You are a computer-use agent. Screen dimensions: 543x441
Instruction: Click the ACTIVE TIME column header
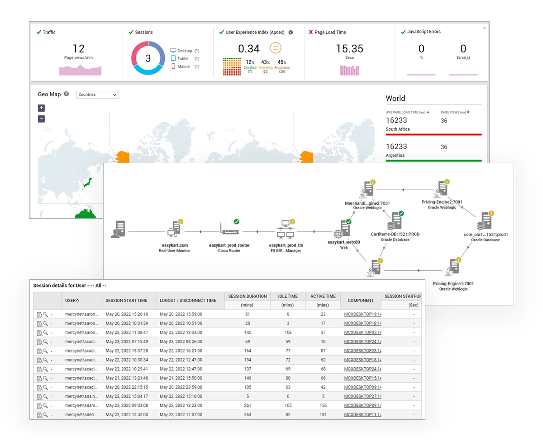[x=323, y=296]
